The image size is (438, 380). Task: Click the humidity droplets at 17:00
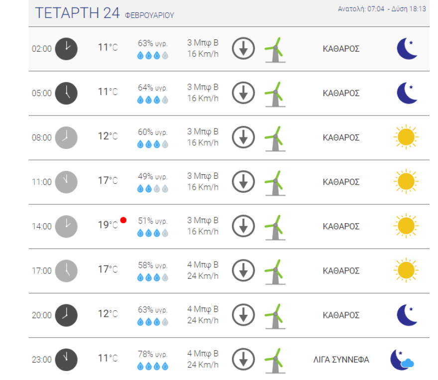pos(153,278)
